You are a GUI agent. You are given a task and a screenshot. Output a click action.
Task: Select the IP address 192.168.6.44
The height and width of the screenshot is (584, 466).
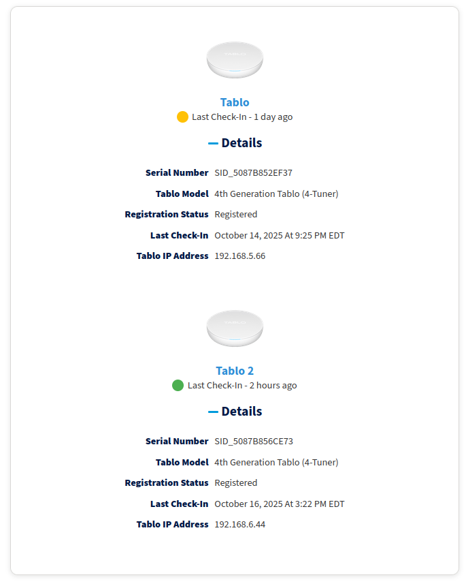pyautogui.click(x=239, y=525)
